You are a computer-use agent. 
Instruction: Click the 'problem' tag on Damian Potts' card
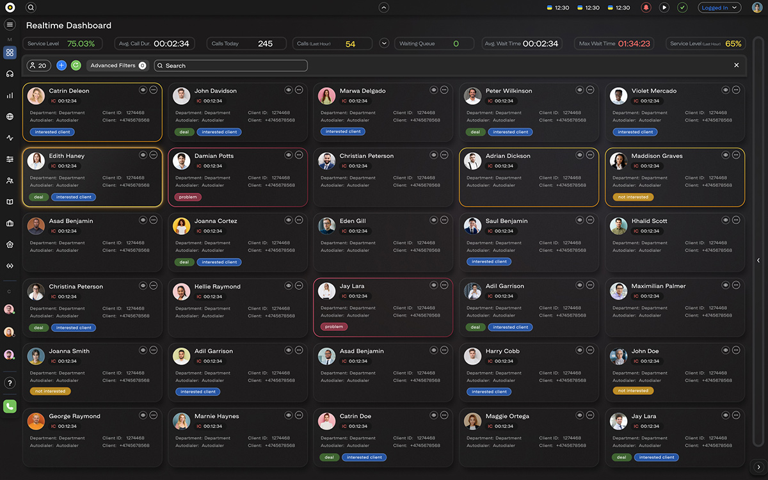188,197
